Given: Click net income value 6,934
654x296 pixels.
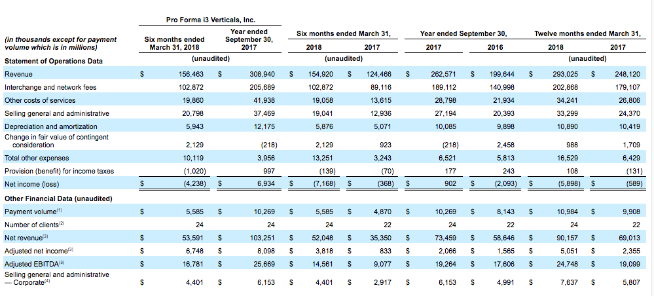Looking at the screenshot, I should click(x=266, y=184).
